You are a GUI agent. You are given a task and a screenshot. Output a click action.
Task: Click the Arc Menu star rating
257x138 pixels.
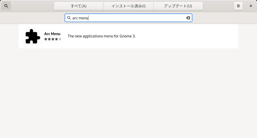pos(53,39)
